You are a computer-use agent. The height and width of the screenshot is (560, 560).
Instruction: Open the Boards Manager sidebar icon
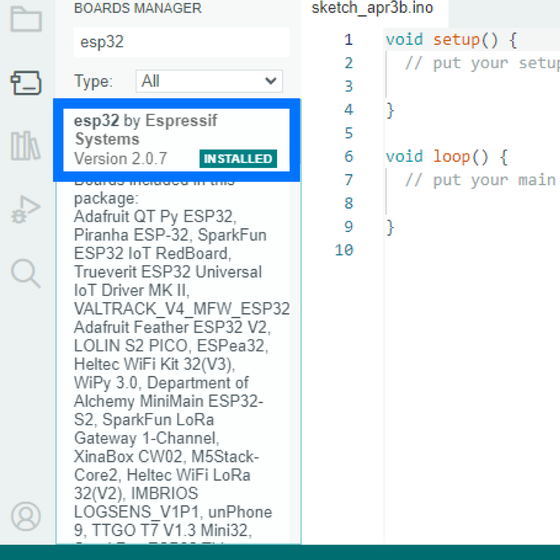tap(26, 83)
